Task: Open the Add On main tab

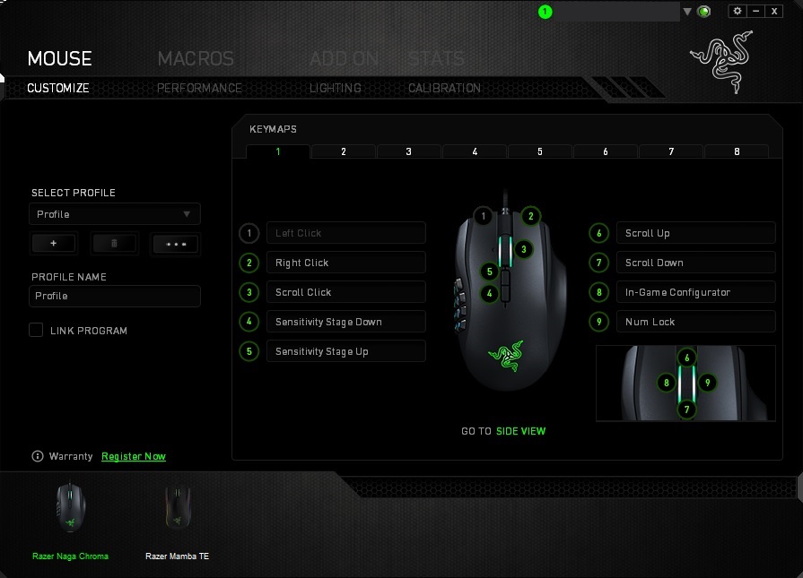Action: 345,58
